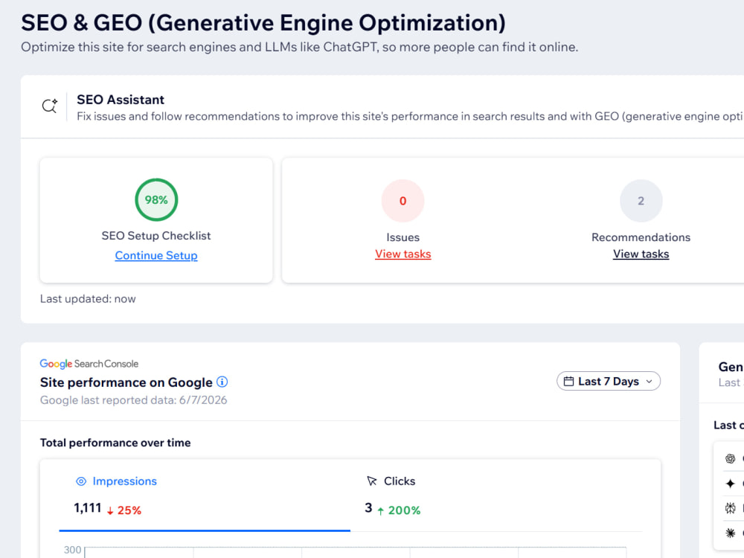Open the Continue Setup link
Viewport: 744px width, 558px height.
156,255
